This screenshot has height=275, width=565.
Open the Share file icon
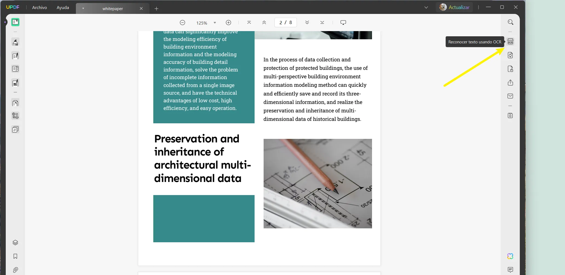point(511,82)
